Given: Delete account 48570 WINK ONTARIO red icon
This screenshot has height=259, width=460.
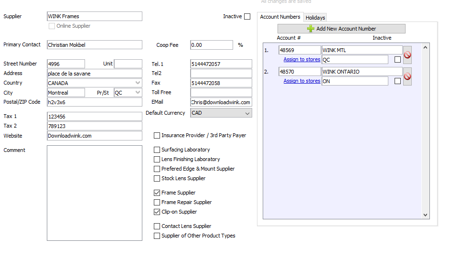Looking at the screenshot, I should (407, 76).
